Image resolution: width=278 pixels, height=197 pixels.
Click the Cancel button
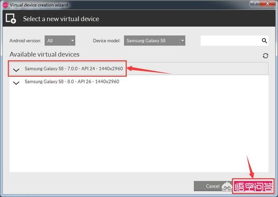212,186
